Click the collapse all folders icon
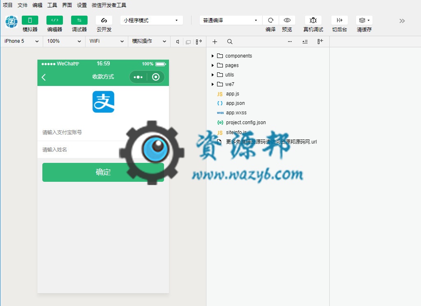 (x=305, y=42)
